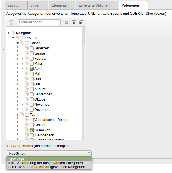Open the Kategorie-Modus dropdown showing TypoScript
This screenshot has height=173, width=172.
[49, 153]
